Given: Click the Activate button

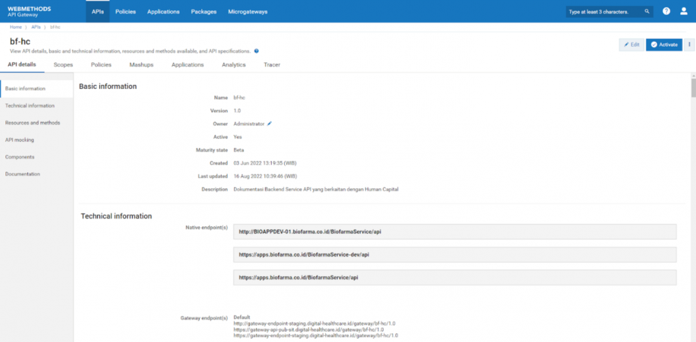Looking at the screenshot, I should tap(664, 44).
